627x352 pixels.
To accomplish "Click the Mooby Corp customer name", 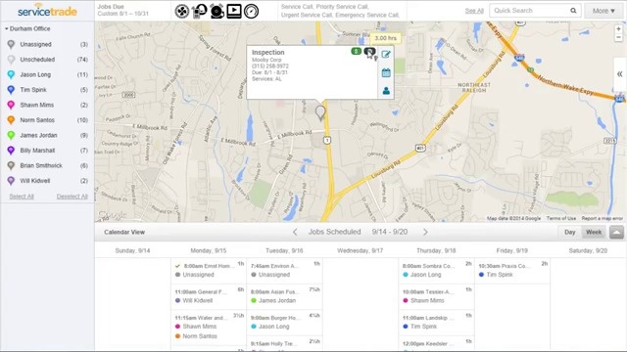I will coord(266,60).
